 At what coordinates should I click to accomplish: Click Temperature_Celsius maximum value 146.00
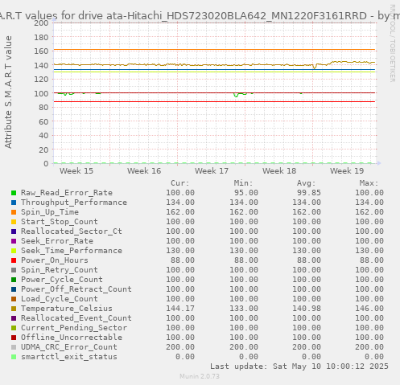point(369,309)
